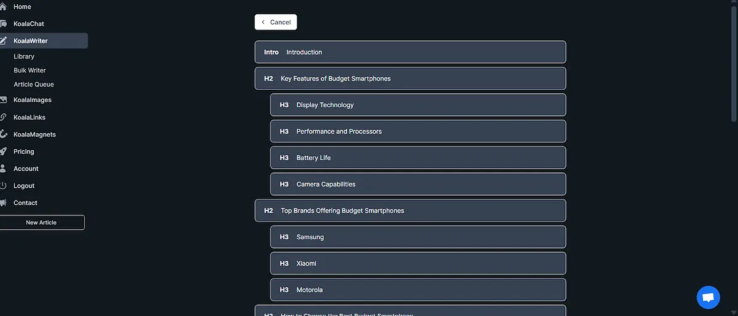Open Bulk Writer sub-item
Viewport: 738px width, 316px height.
tap(30, 71)
